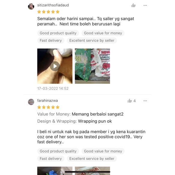The image size is (175, 175).
Task: Select farahinazwa's Fast delivery tag
Action: 51,159
